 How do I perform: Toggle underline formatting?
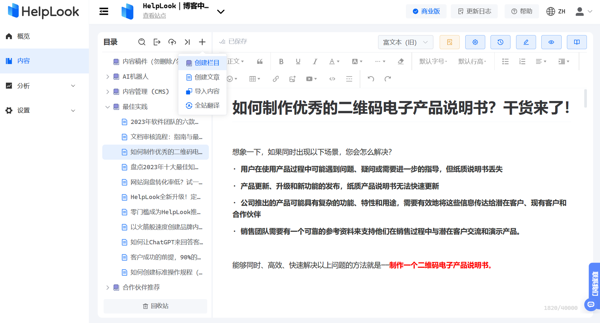(x=298, y=61)
